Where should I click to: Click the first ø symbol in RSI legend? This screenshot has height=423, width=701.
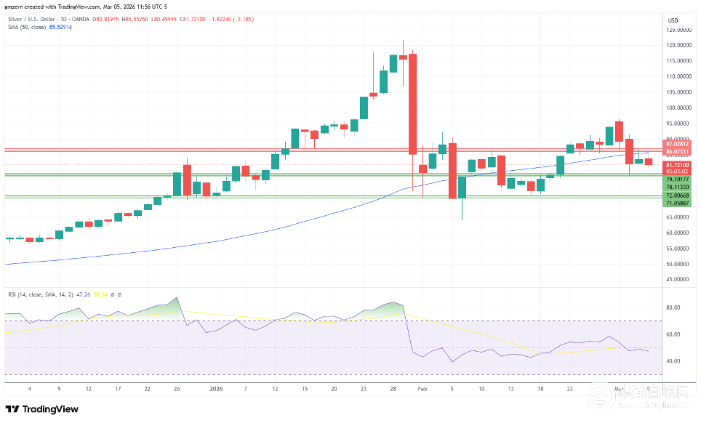click(x=113, y=294)
